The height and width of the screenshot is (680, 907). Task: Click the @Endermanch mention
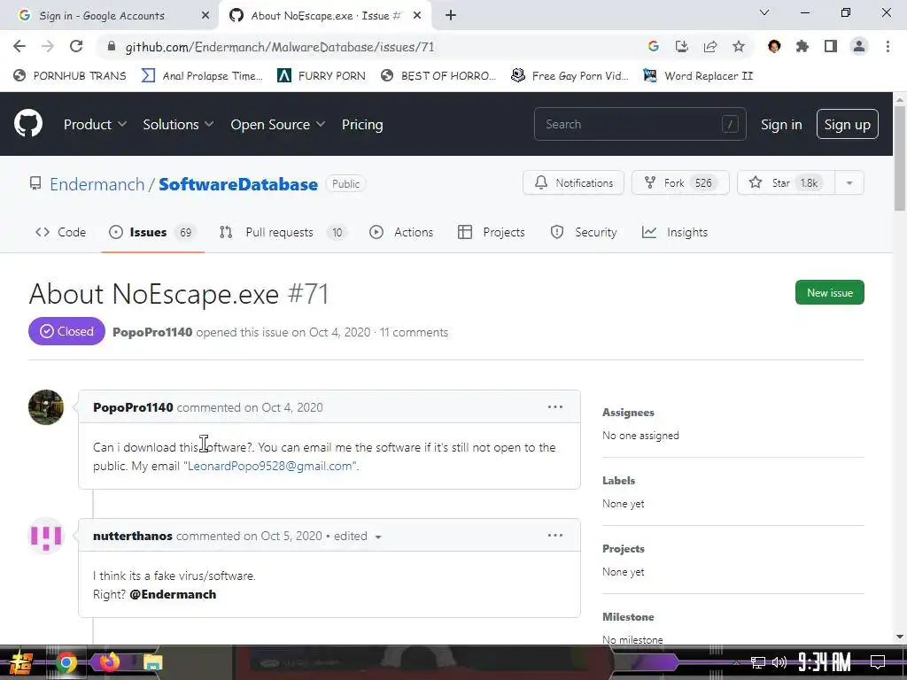[173, 594]
